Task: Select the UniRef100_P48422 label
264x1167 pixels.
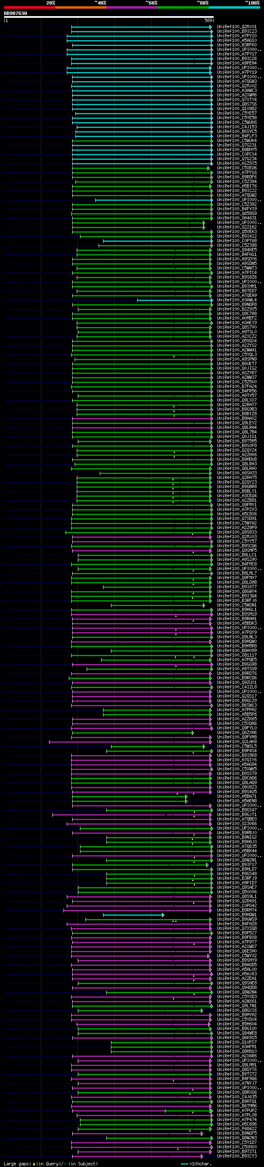Action: 236,1129
